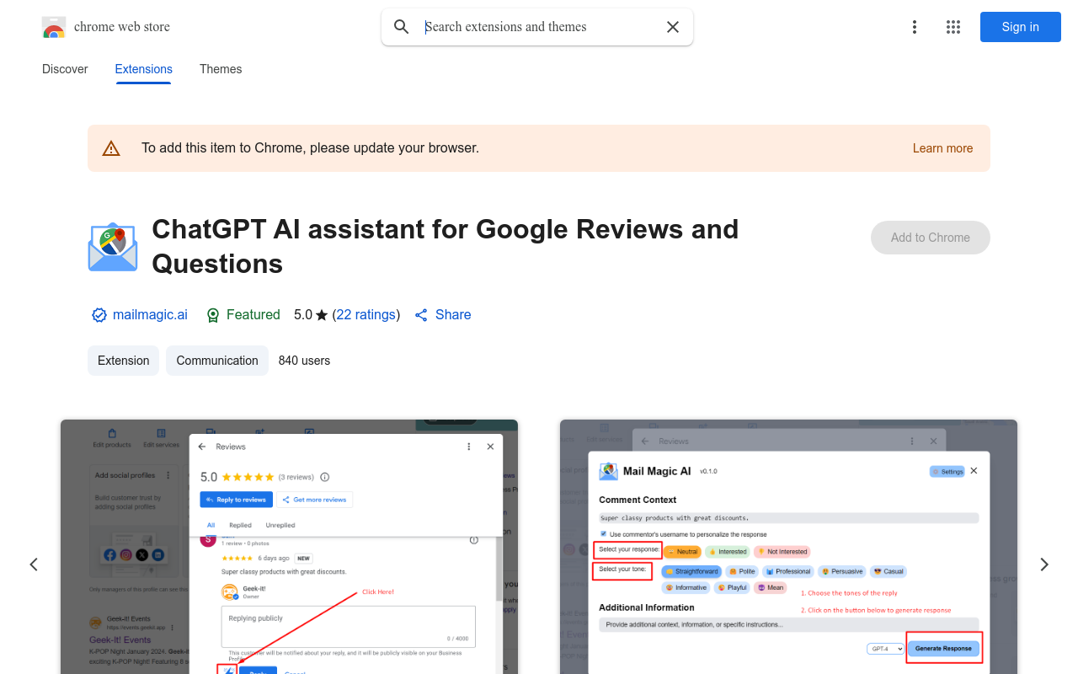Image resolution: width=1078 pixels, height=674 pixels.
Task: Click the '840 users' text
Action: (x=304, y=361)
